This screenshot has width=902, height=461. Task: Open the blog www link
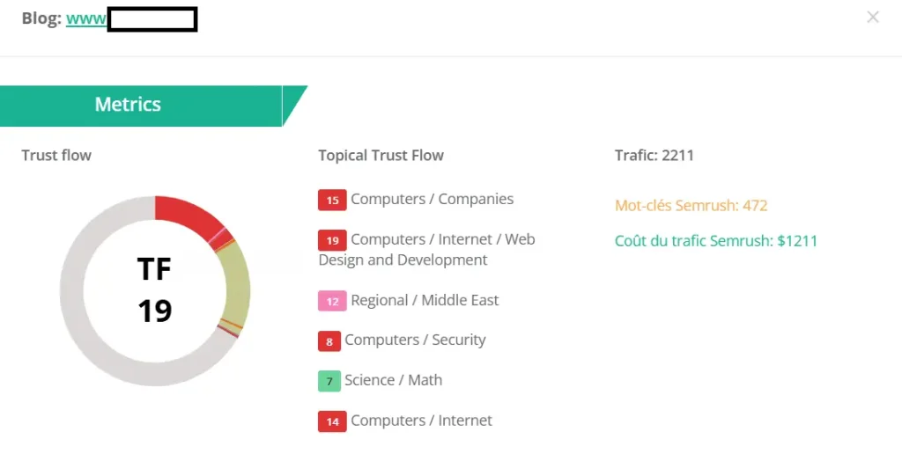[x=86, y=18]
